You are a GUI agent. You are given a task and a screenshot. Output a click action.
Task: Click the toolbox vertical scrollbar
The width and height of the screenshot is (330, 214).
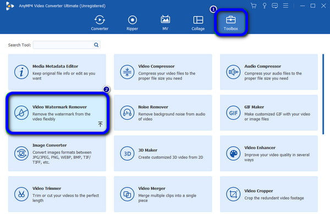[x=323, y=94]
